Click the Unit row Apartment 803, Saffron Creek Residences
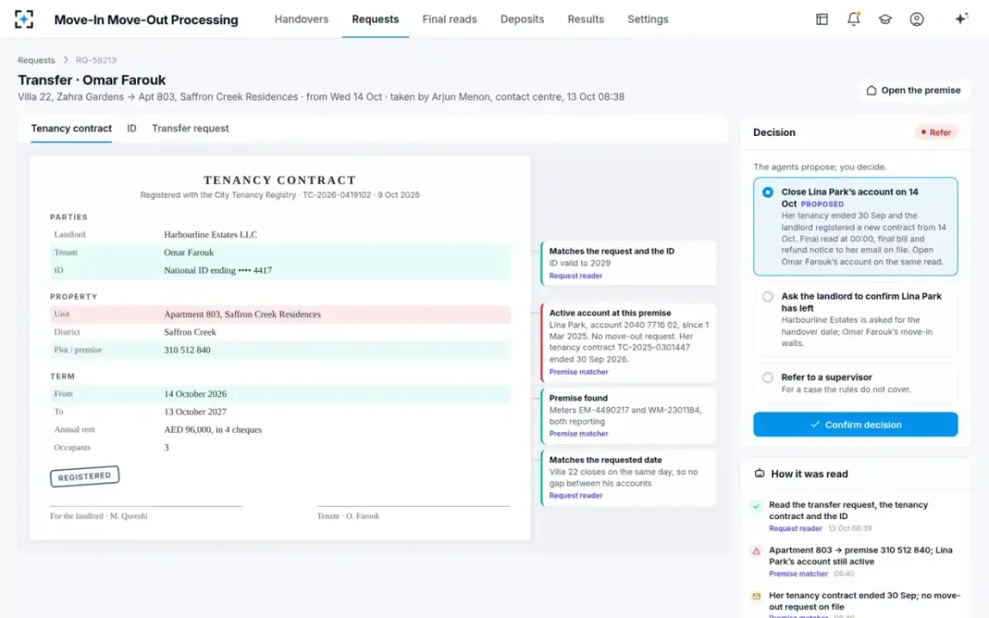 280,314
